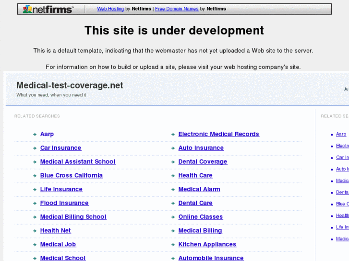Click arrow icon beside Auto Insurance
Viewport: 349px width, 261px height.
173,148
